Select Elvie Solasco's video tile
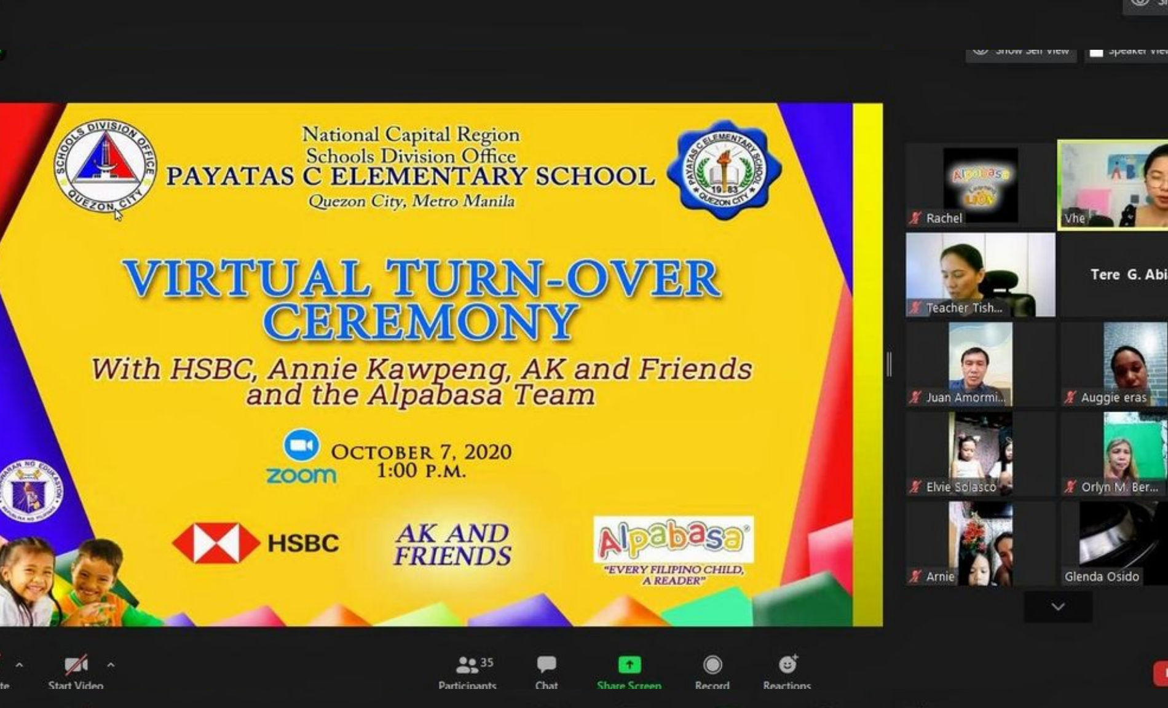The width and height of the screenshot is (1168, 708). [x=980, y=454]
